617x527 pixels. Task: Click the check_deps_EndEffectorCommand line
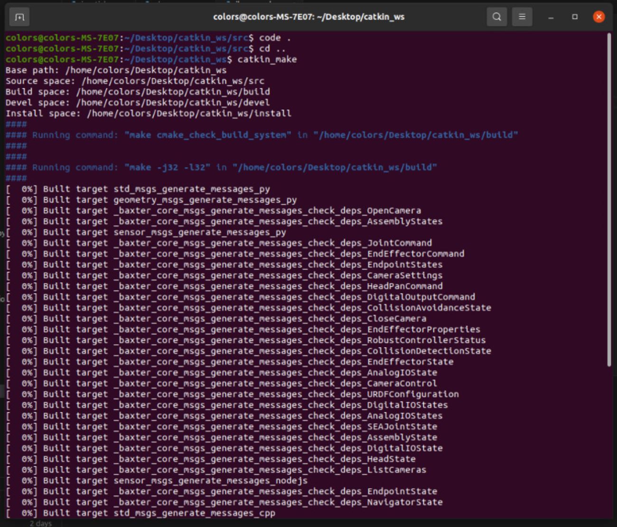pyautogui.click(x=235, y=254)
